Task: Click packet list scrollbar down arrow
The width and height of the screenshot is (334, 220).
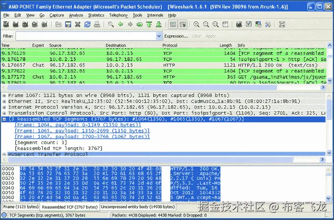Action: click(330, 81)
